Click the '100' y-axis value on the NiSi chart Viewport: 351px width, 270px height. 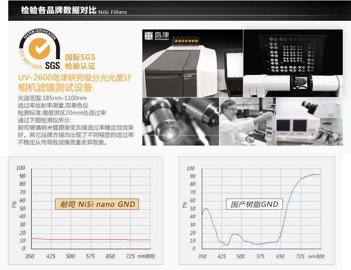point(20,168)
